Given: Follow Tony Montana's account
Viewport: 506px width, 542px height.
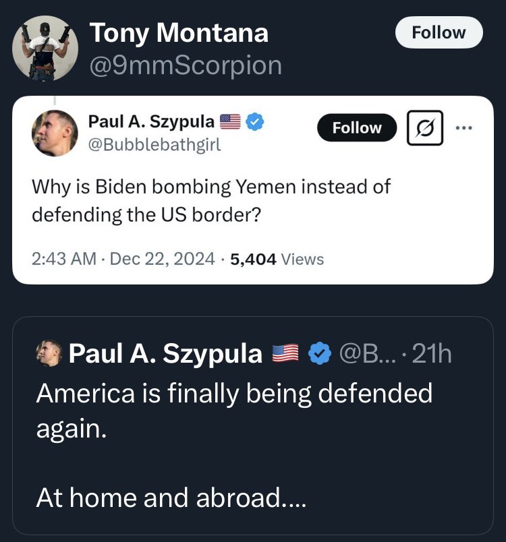Looking at the screenshot, I should pyautogui.click(x=439, y=32).
